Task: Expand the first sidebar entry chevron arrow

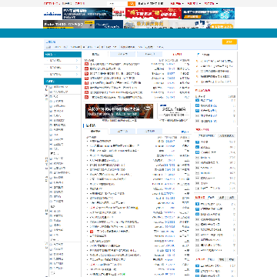Action: (x=77, y=61)
